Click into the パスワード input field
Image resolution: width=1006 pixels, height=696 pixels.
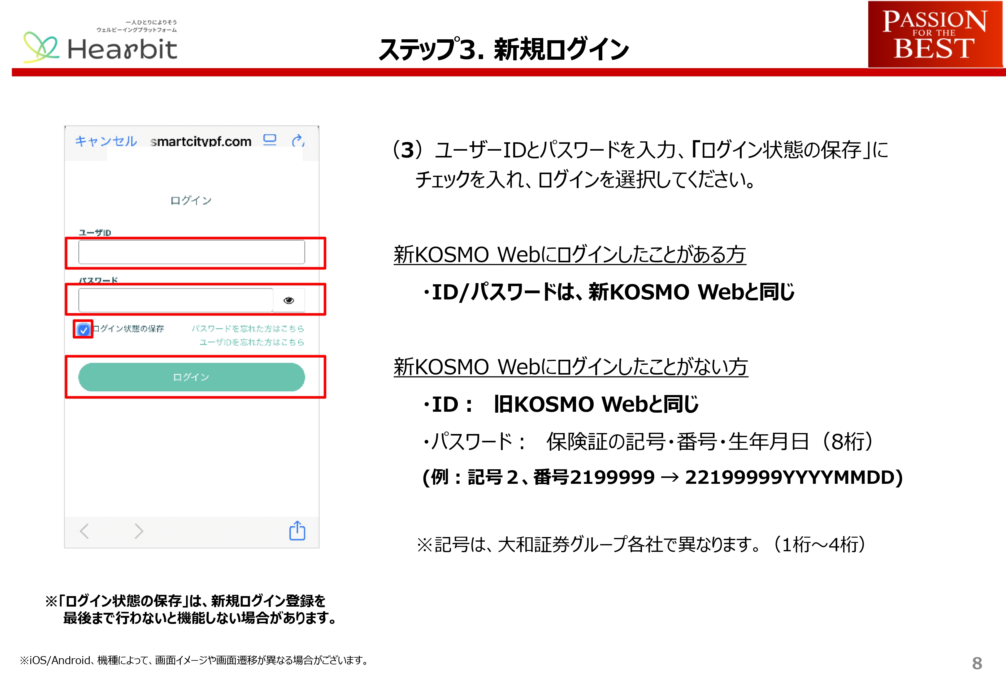tap(176, 300)
